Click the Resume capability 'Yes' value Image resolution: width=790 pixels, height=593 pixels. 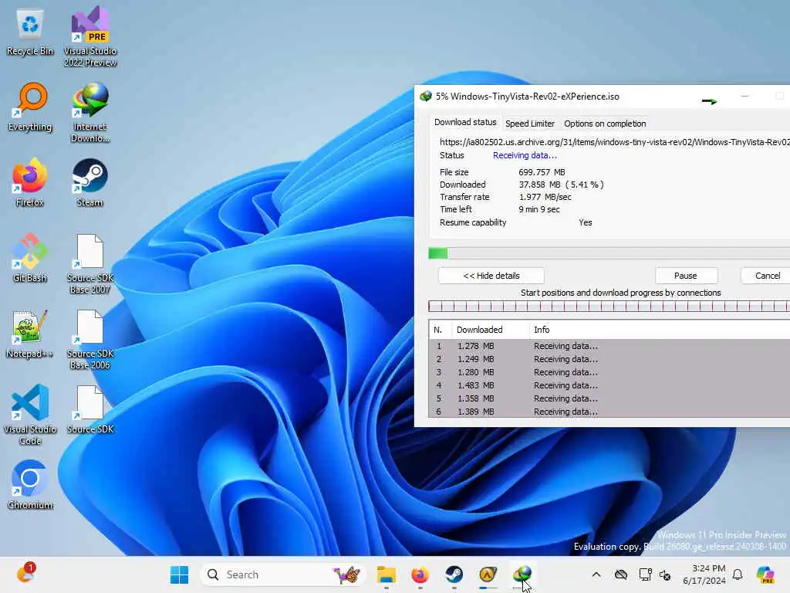(x=585, y=222)
